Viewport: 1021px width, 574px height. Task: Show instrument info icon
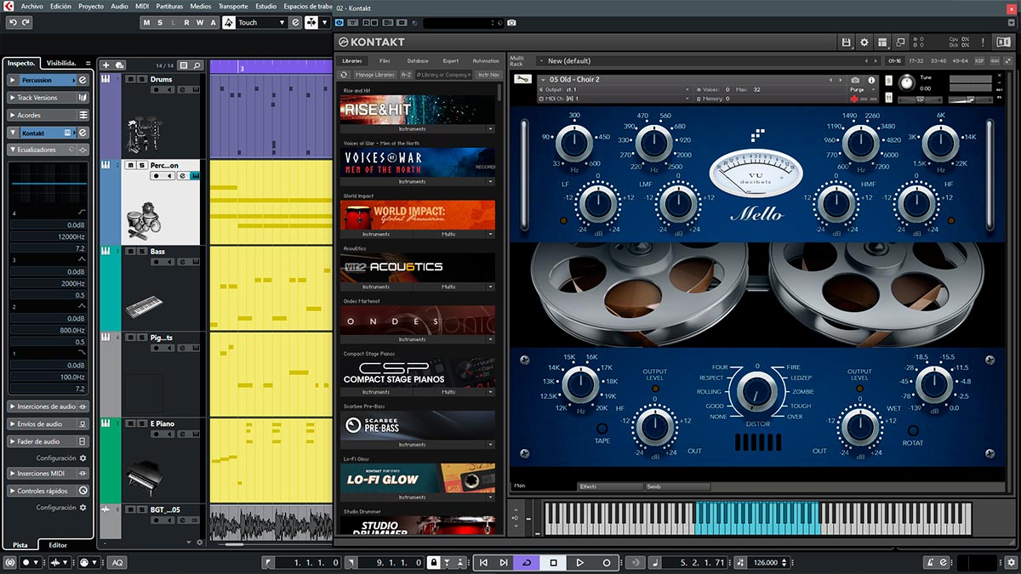[871, 79]
